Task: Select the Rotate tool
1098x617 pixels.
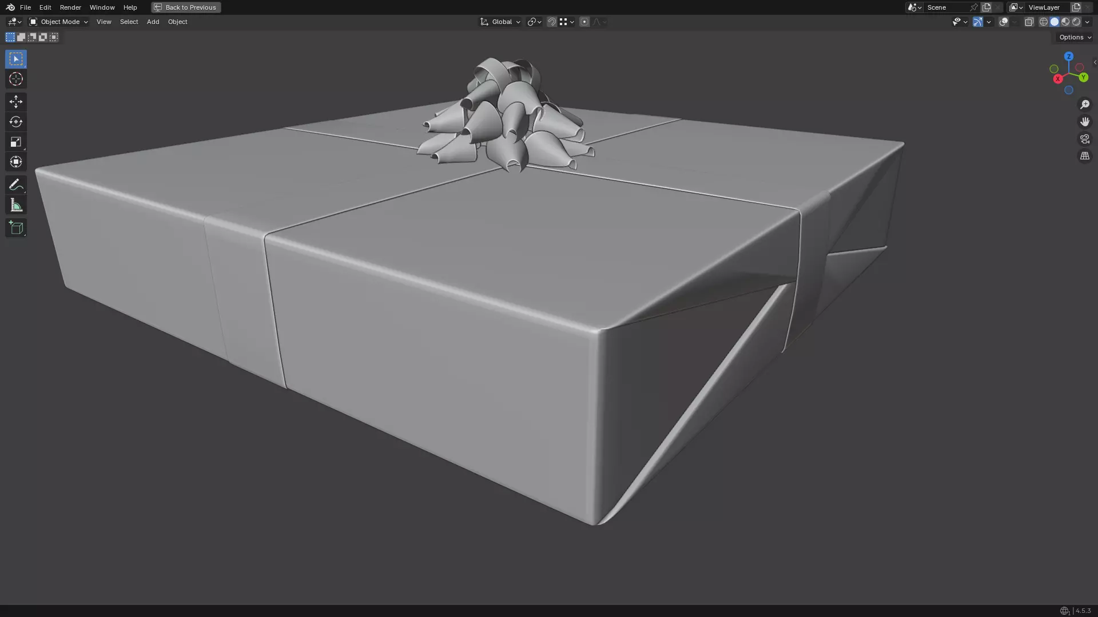Action: (x=16, y=122)
